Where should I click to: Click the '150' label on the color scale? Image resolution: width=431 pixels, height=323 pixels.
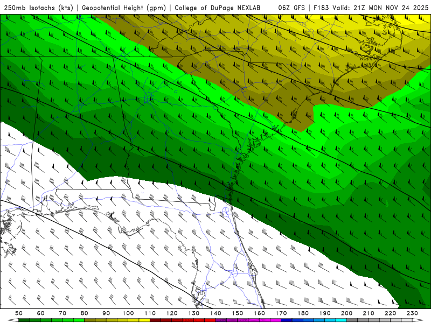238,313
